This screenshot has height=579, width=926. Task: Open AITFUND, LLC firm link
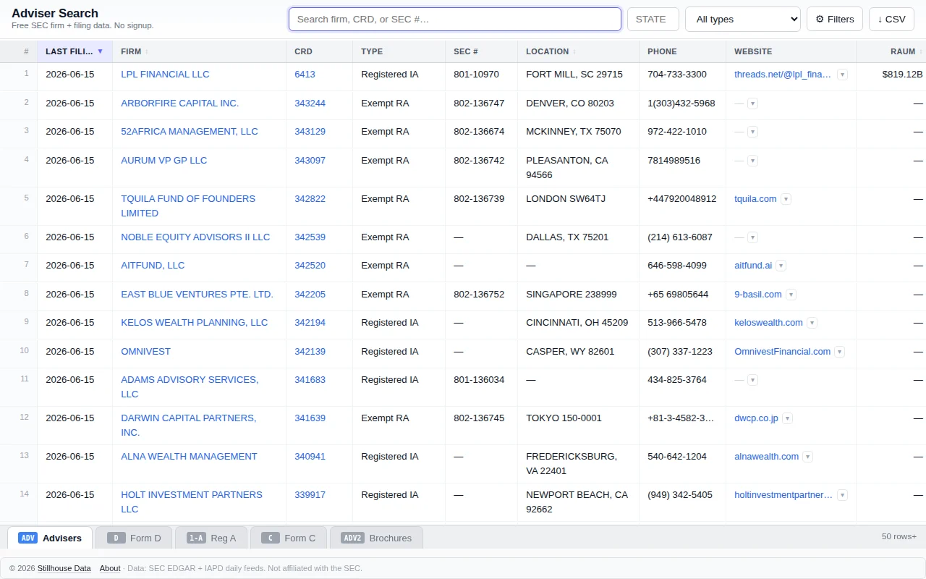[x=153, y=266]
